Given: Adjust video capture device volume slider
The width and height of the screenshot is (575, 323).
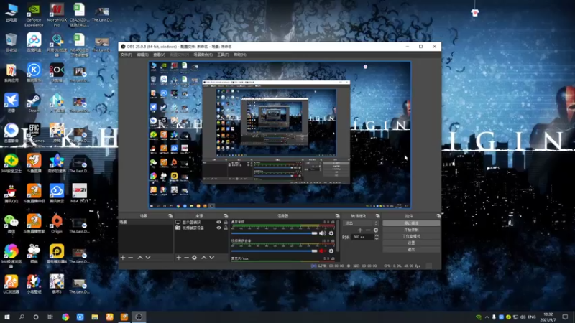Looking at the screenshot, I should tap(275, 251).
